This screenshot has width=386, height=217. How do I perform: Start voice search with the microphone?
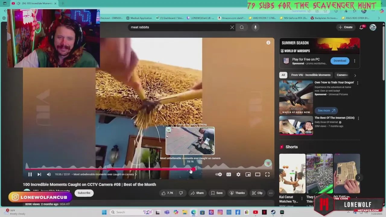click(x=255, y=27)
